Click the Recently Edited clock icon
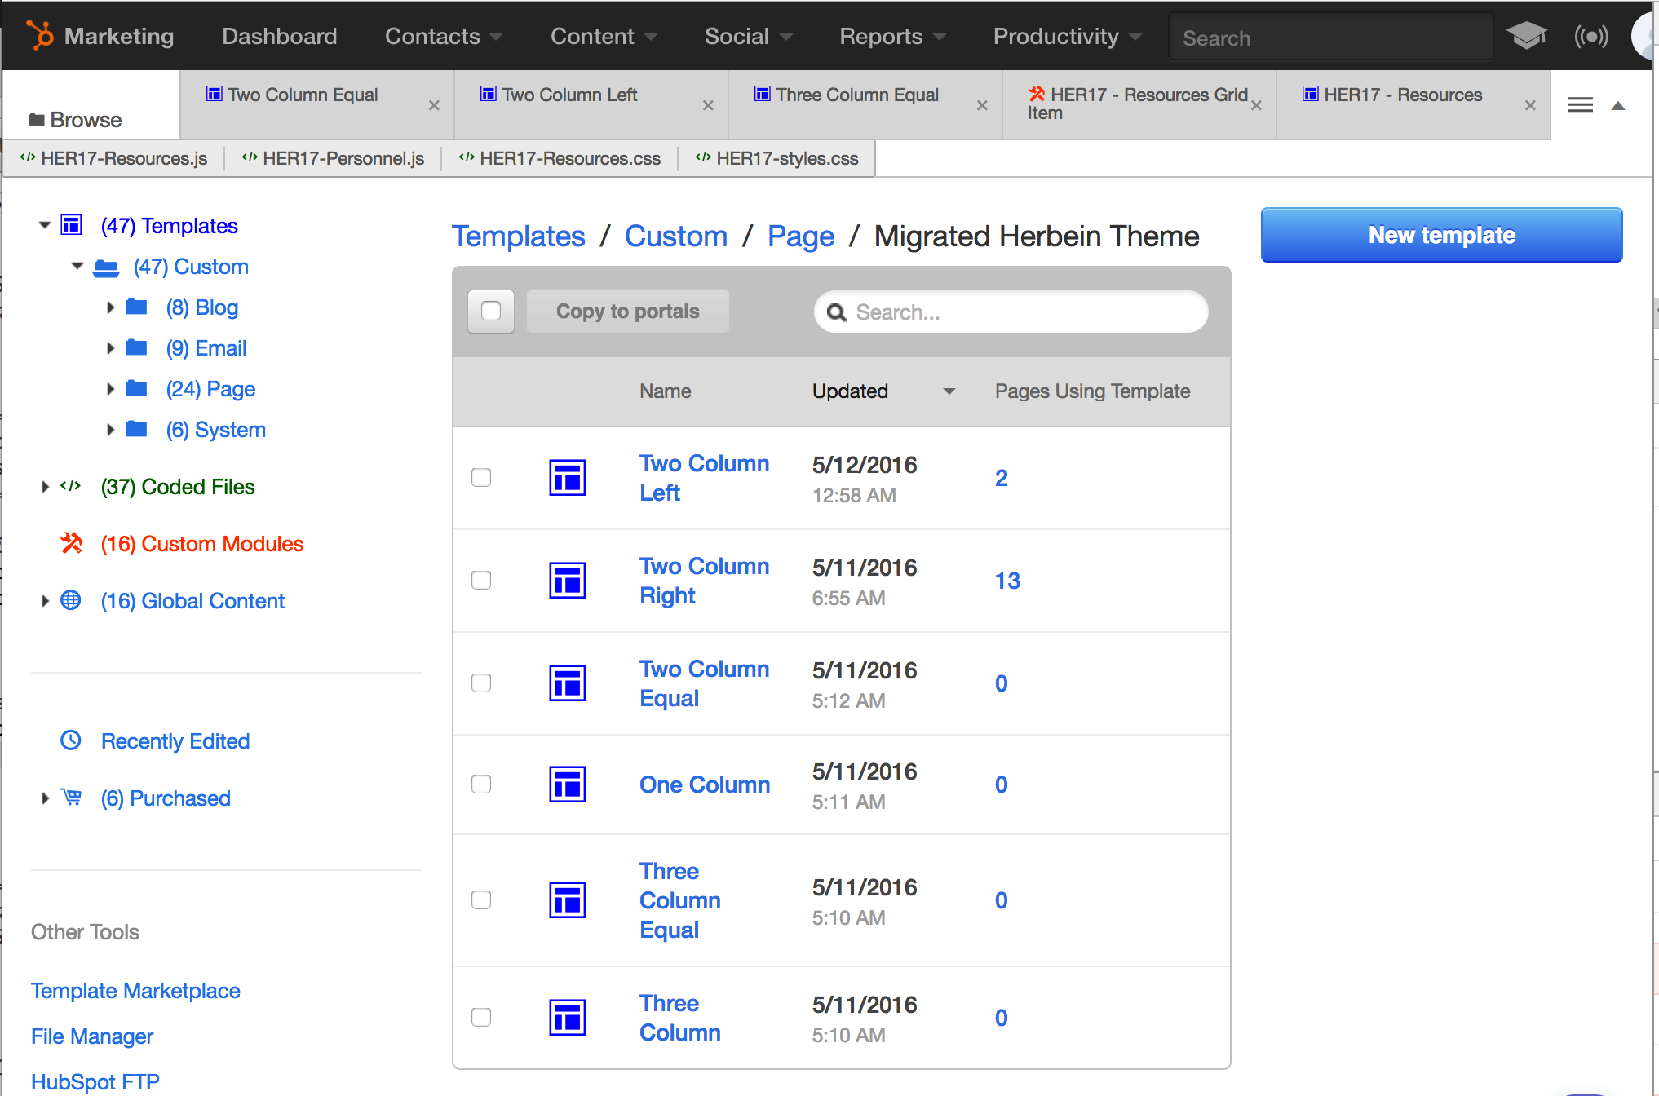The width and height of the screenshot is (1659, 1096). [71, 740]
